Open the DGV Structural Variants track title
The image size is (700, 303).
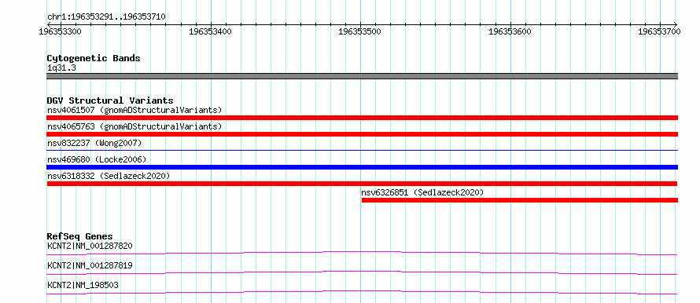(x=110, y=100)
